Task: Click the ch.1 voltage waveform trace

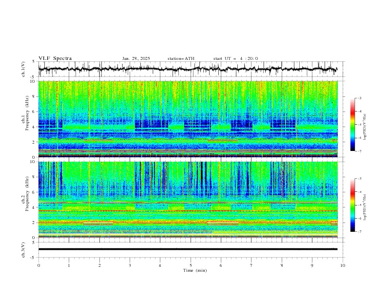Action: (188, 69)
